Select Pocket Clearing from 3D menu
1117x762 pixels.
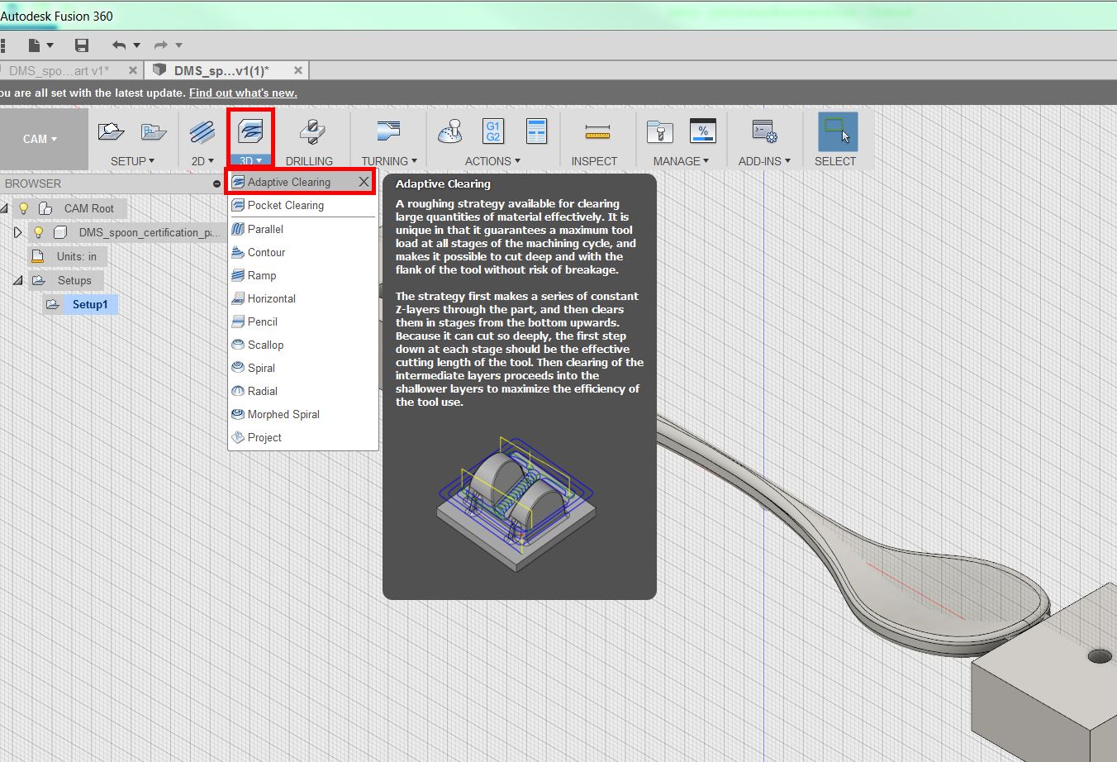coord(286,205)
